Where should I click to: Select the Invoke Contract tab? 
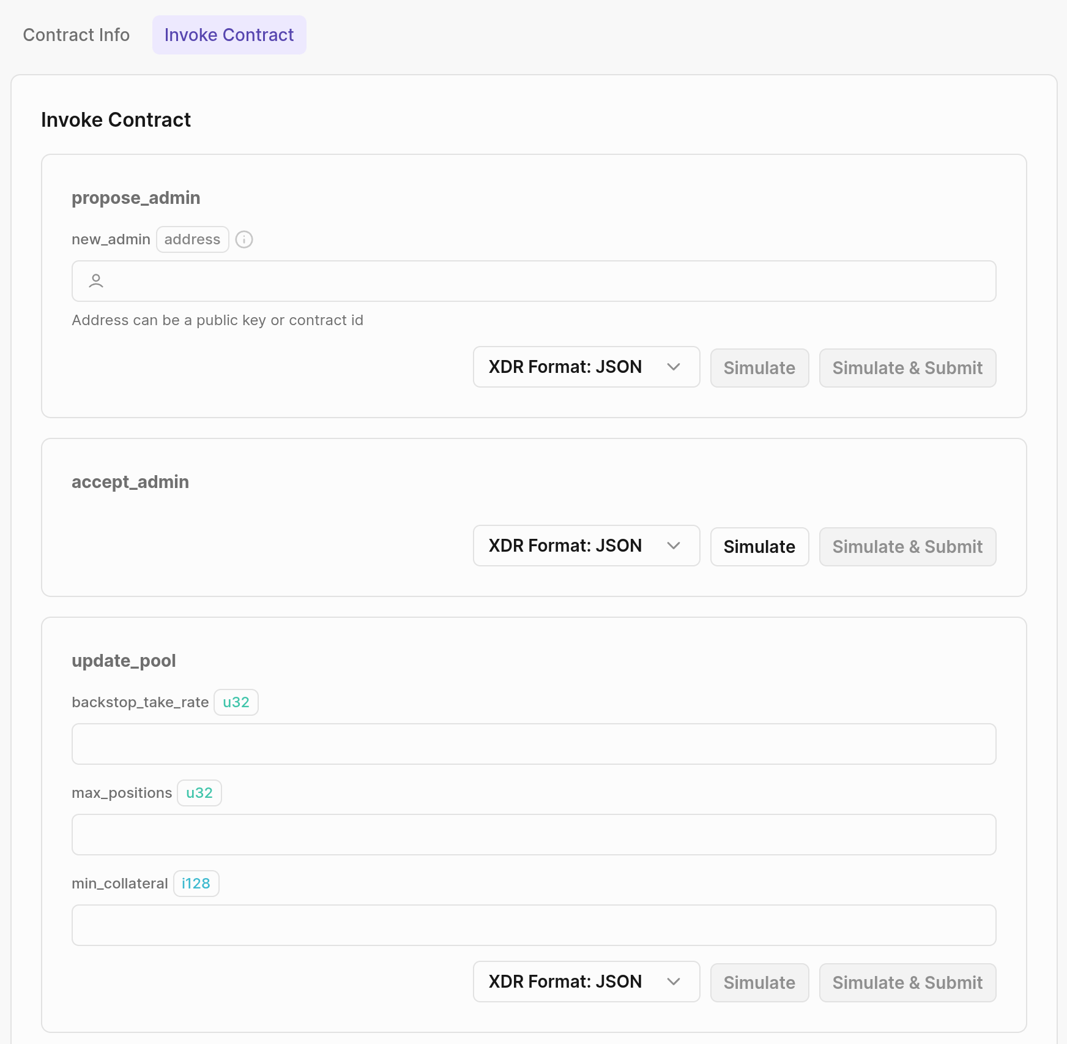[x=229, y=35]
